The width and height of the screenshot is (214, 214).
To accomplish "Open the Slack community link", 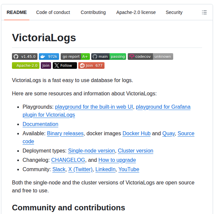I will 59,169.
